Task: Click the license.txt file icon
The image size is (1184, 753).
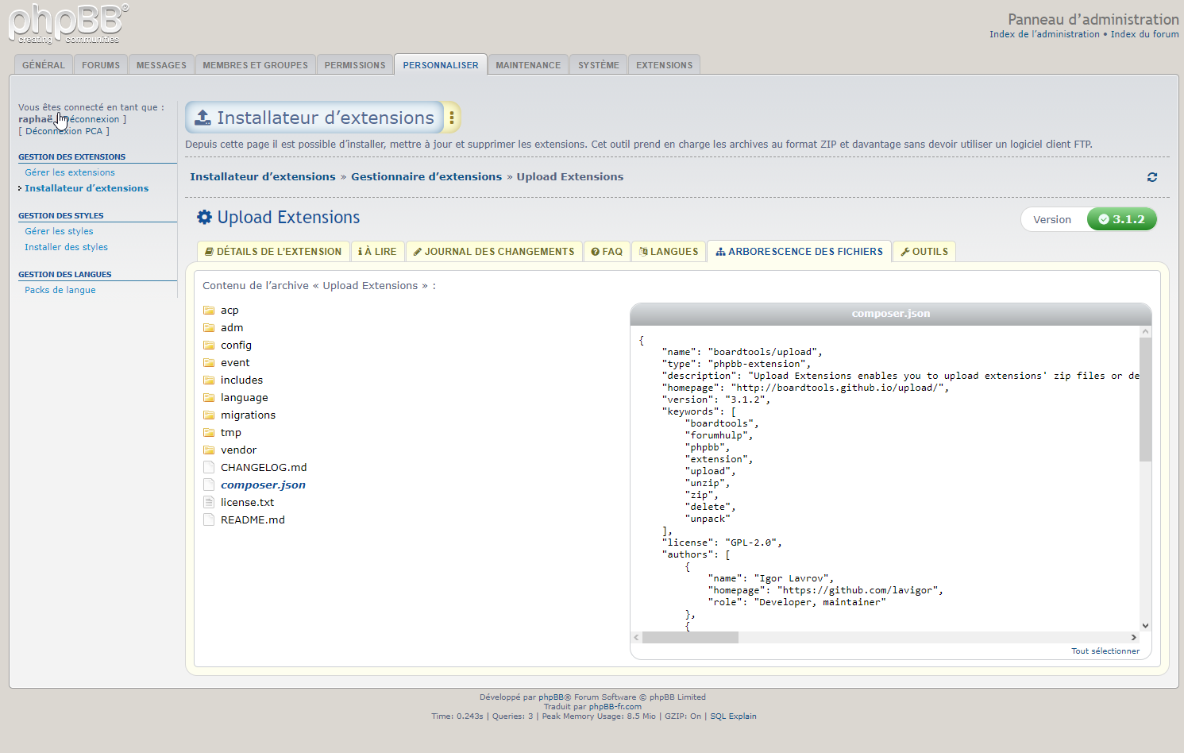Action: coord(209,502)
